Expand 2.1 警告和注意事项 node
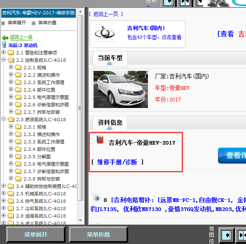Image resolution: width=246 pixels, height=244 pixels. click(x=3, y=52)
